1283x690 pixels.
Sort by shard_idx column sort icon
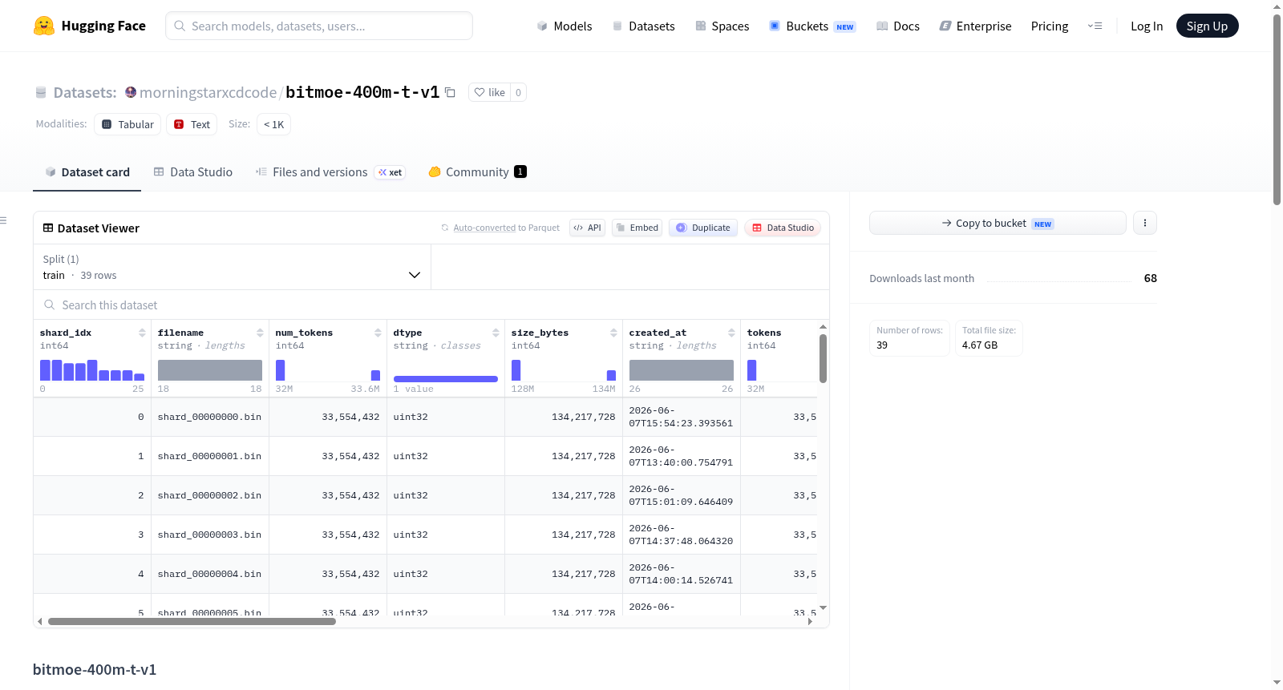coord(142,333)
